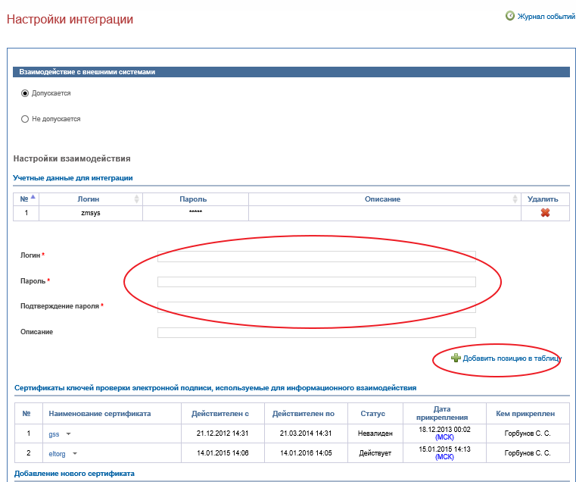576x482 pixels.
Task: Focus the Подтверждение пароля field
Action: coord(316,308)
